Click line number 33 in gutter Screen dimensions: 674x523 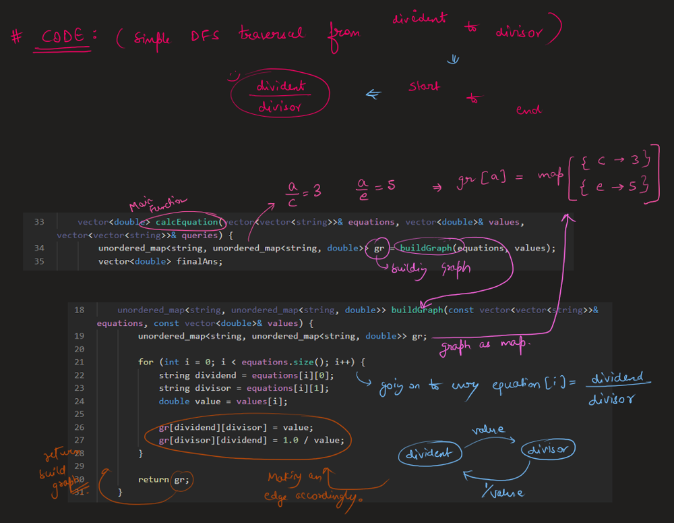[x=38, y=221]
